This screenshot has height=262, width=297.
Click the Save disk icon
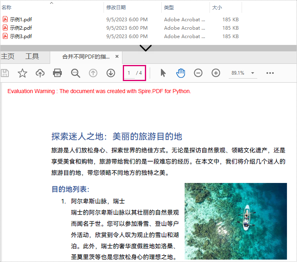tap(5, 73)
